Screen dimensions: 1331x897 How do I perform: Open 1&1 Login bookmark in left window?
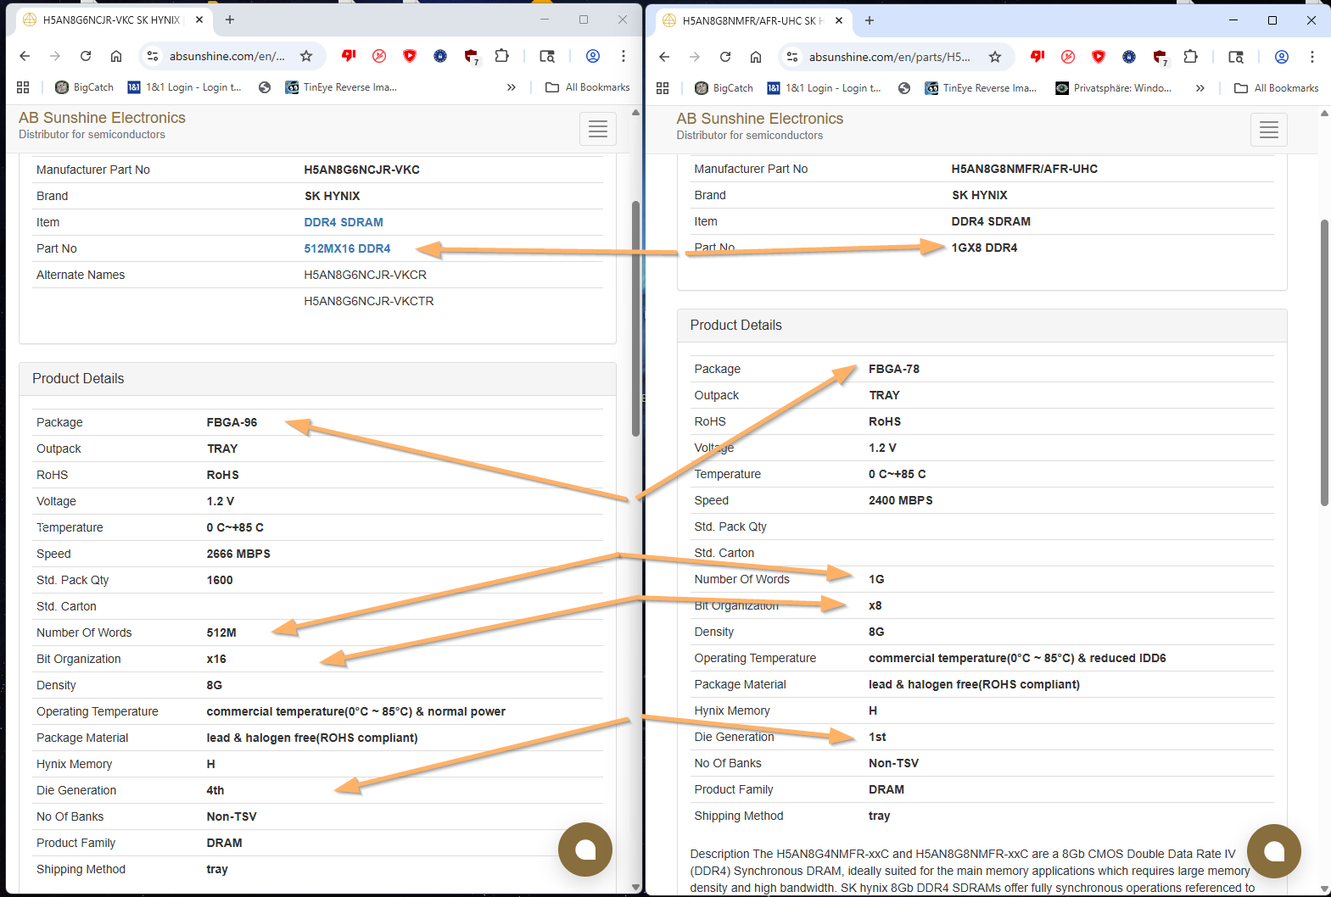pyautogui.click(x=184, y=87)
